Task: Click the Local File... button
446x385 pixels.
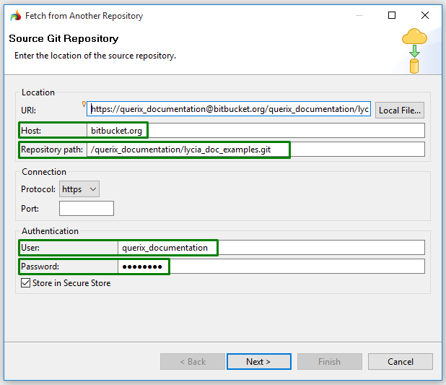Action: [400, 111]
